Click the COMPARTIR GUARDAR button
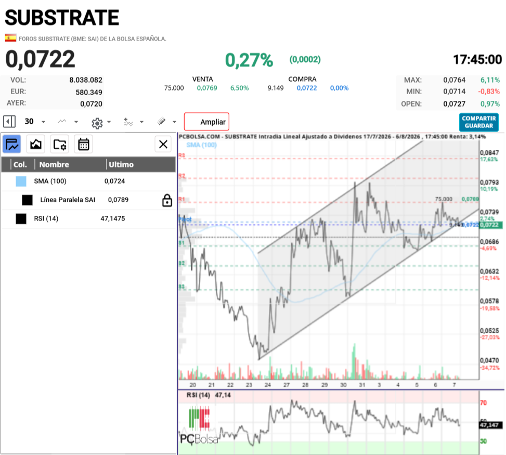Image resolution: width=506 pixels, height=455 pixels. coord(479,122)
